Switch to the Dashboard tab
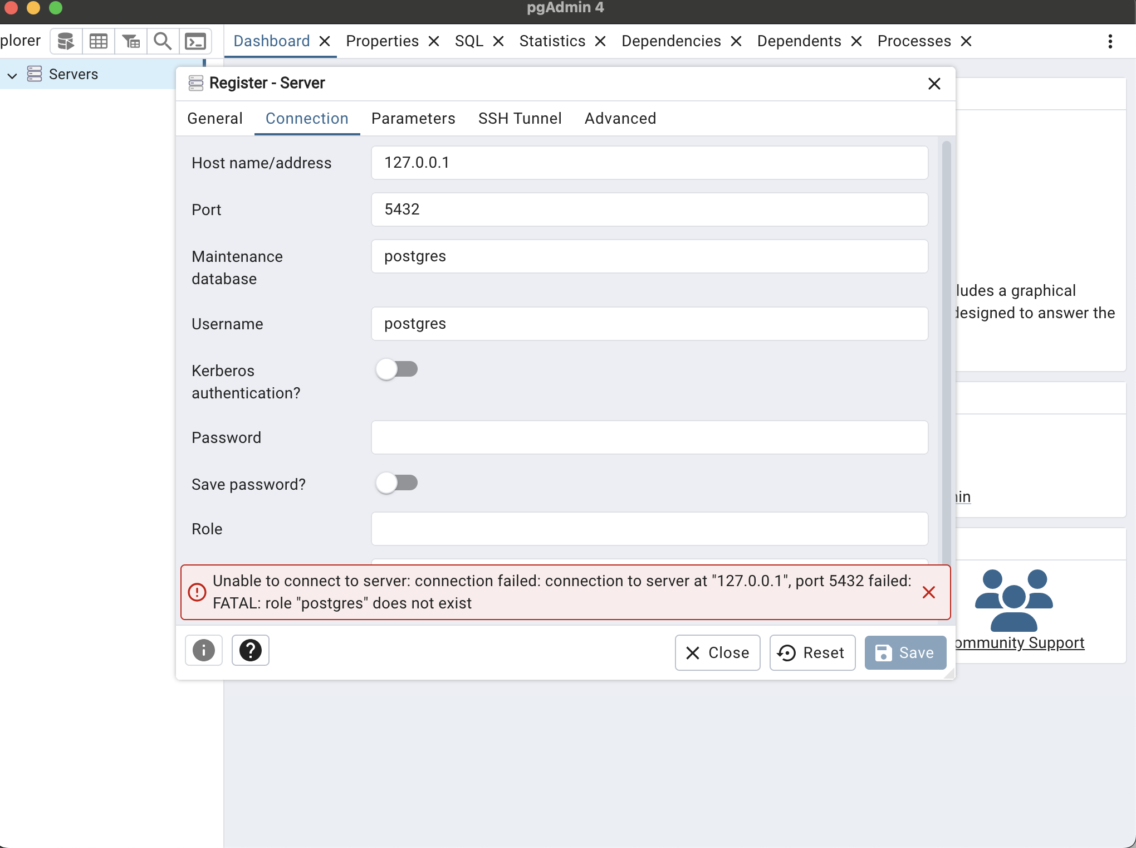The image size is (1136, 848). 272,41
